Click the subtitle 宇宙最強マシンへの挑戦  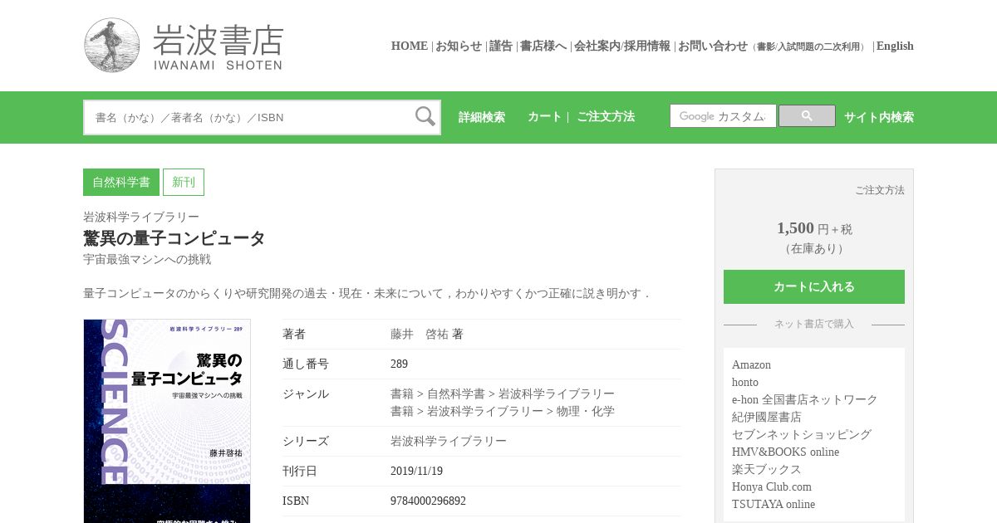point(147,259)
